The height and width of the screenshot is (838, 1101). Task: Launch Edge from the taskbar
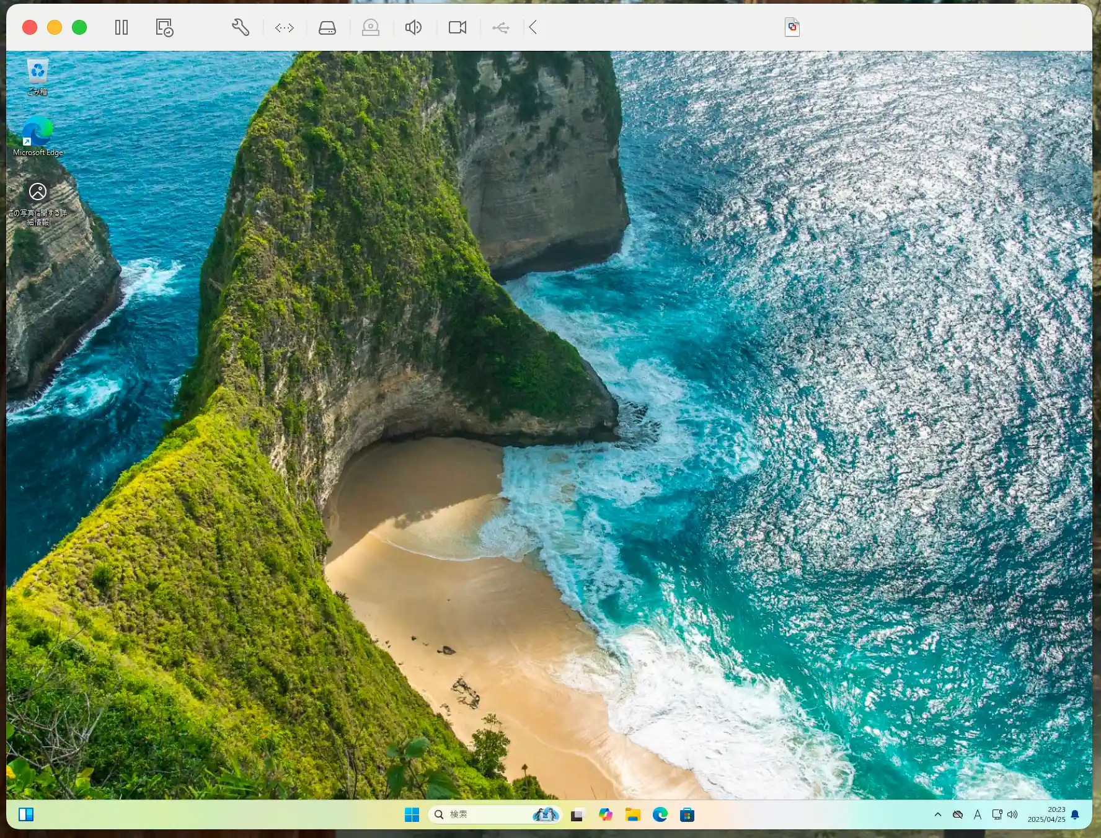[660, 814]
